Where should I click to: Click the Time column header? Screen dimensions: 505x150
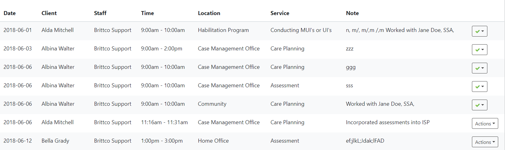pyautogui.click(x=147, y=13)
